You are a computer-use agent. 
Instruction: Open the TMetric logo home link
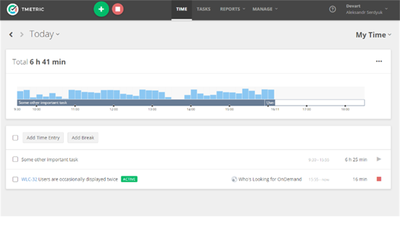pyautogui.click(x=26, y=9)
